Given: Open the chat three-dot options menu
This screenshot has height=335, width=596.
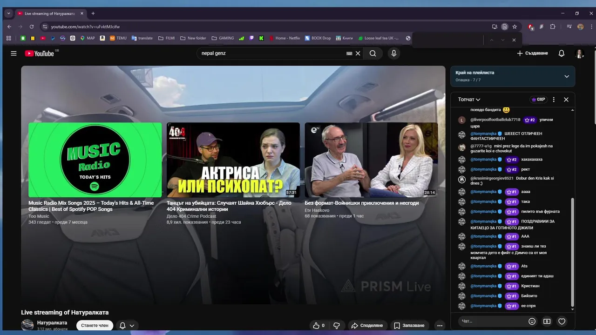Looking at the screenshot, I should [x=554, y=100].
